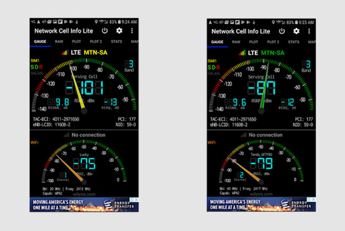Close the ad banner in right screenshot

tap(314, 199)
